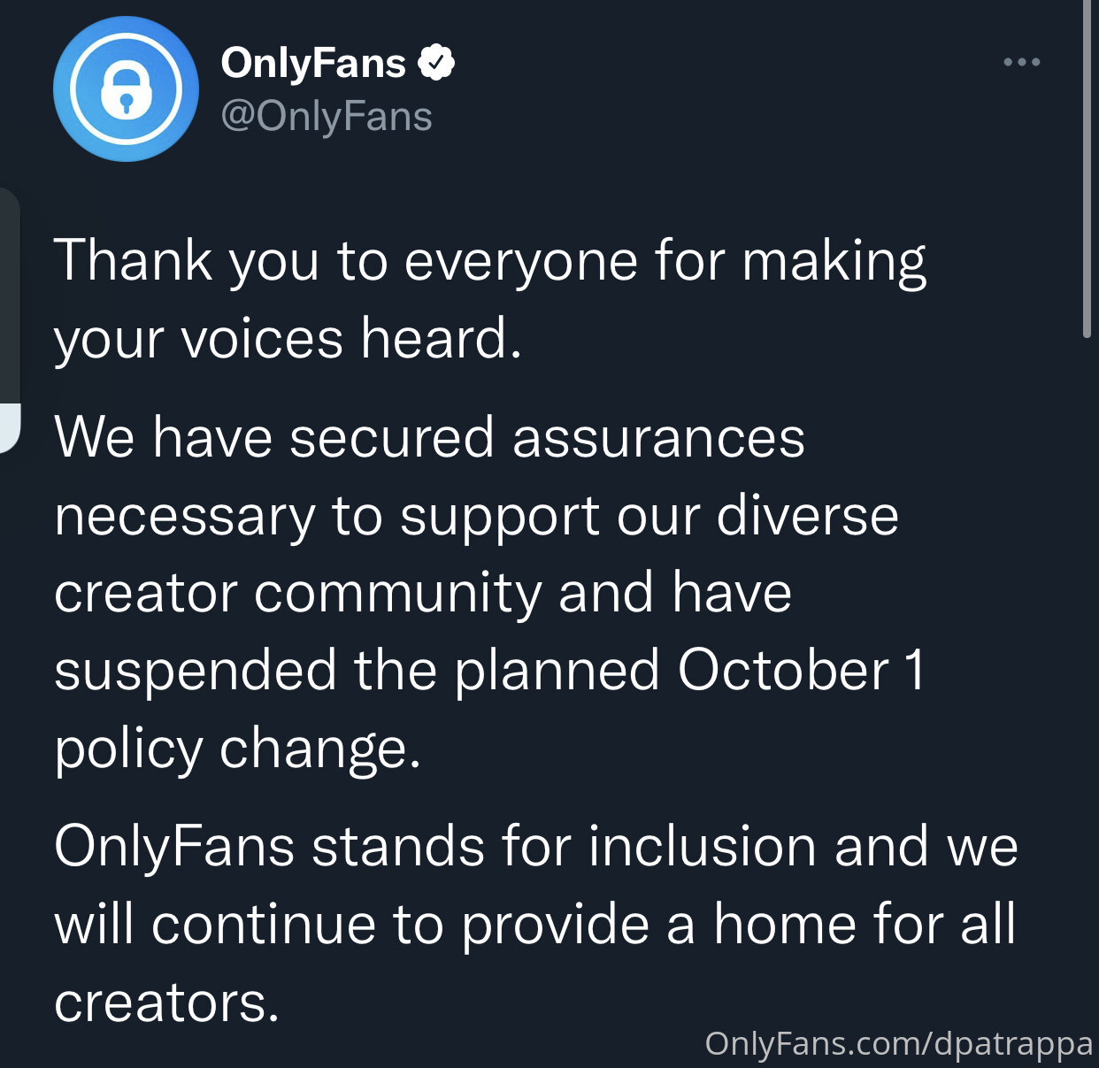Click the "We have secured assurances" line
This screenshot has width=1099, height=1068.
tap(430, 437)
